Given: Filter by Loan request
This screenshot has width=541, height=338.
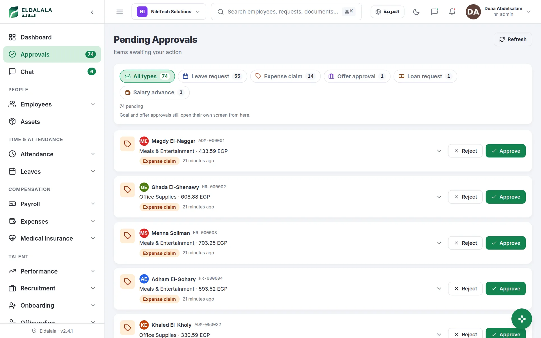Looking at the screenshot, I should tap(425, 76).
